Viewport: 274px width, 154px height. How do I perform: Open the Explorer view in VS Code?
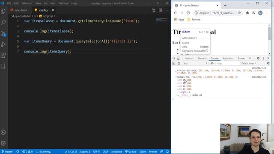coord(3,12)
